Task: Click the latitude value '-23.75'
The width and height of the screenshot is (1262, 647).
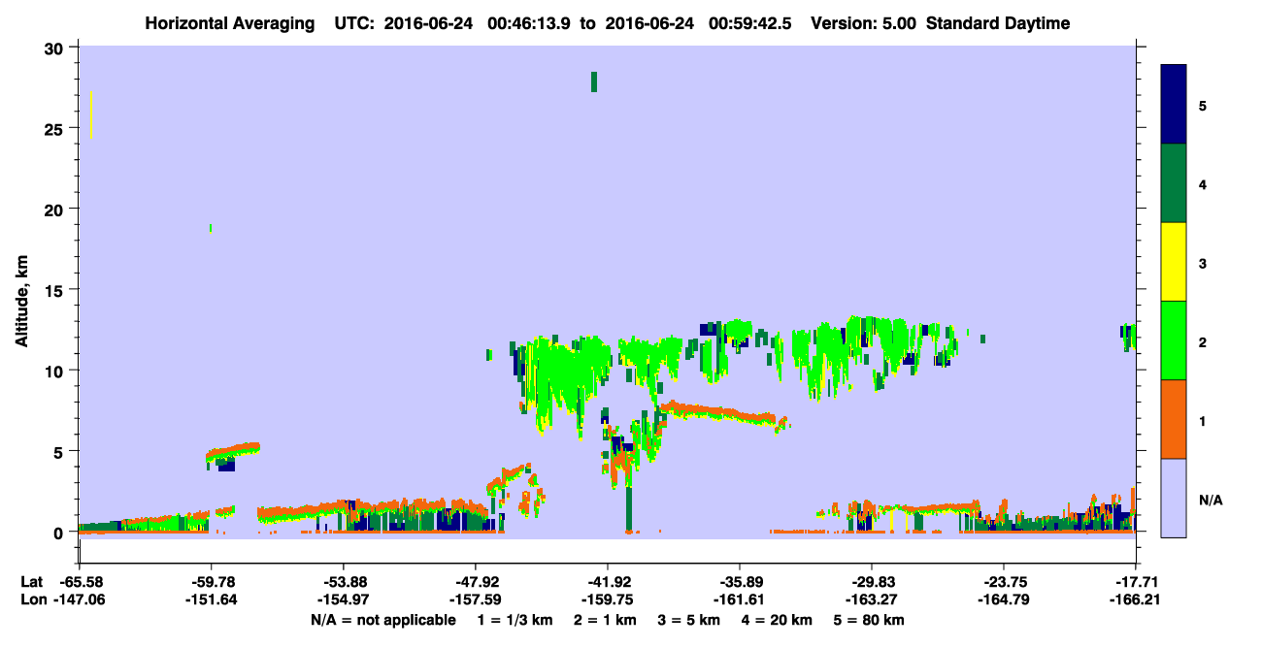Action: click(1004, 582)
